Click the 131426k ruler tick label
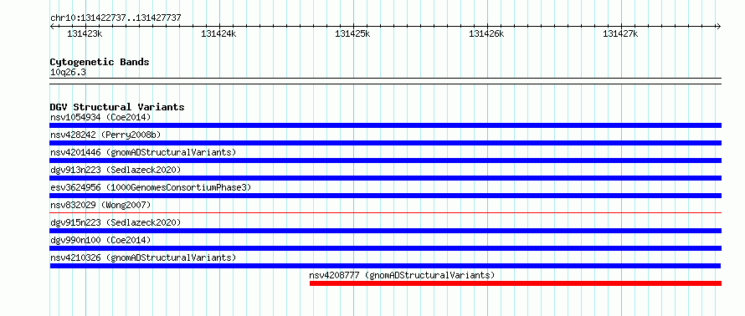 click(486, 33)
